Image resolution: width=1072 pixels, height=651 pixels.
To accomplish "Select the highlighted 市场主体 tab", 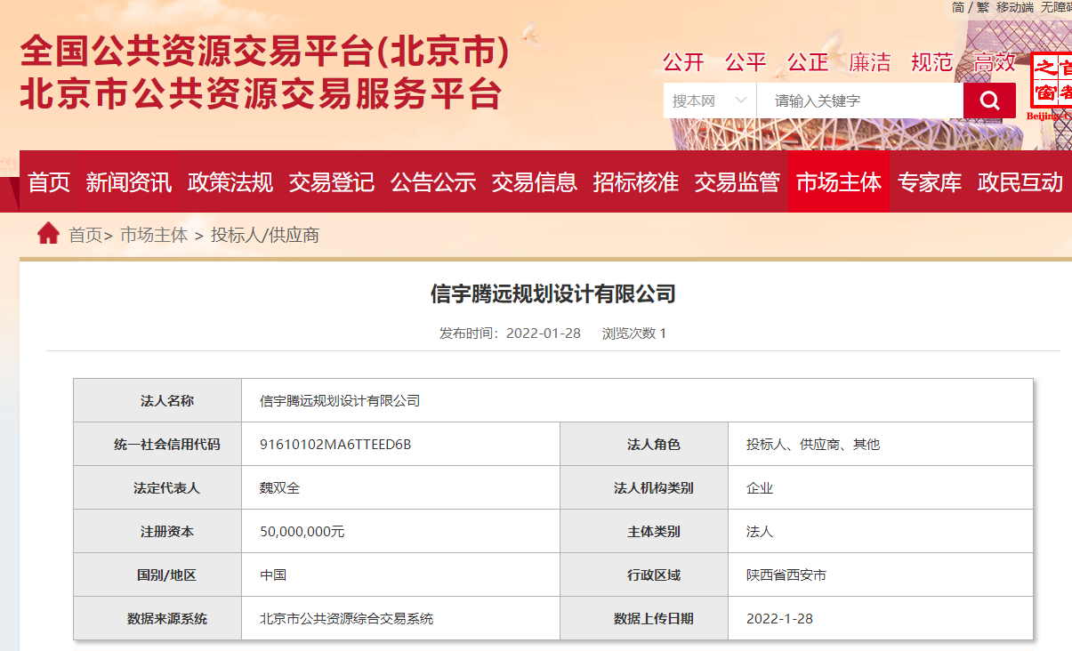I will click(838, 182).
